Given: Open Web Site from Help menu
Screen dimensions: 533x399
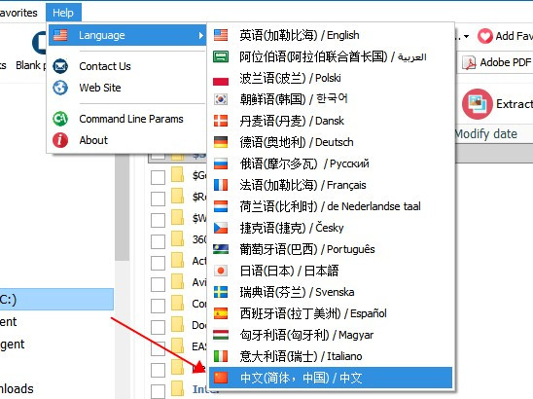Looking at the screenshot, I should (100, 88).
